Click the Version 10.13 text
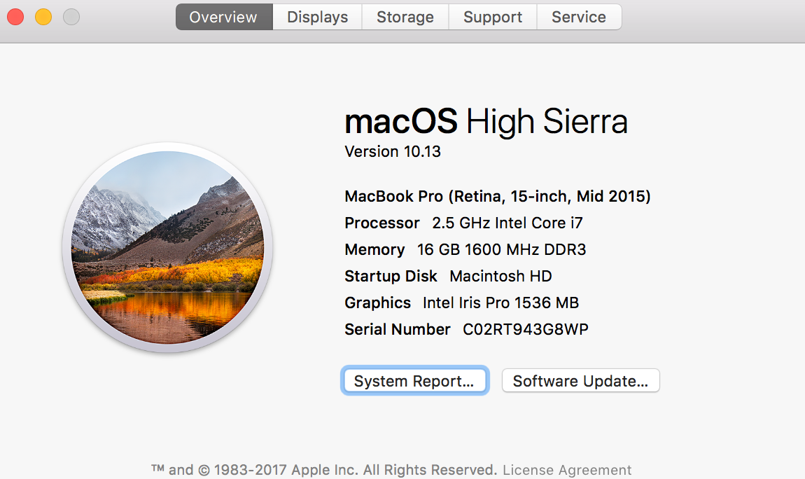 392,151
